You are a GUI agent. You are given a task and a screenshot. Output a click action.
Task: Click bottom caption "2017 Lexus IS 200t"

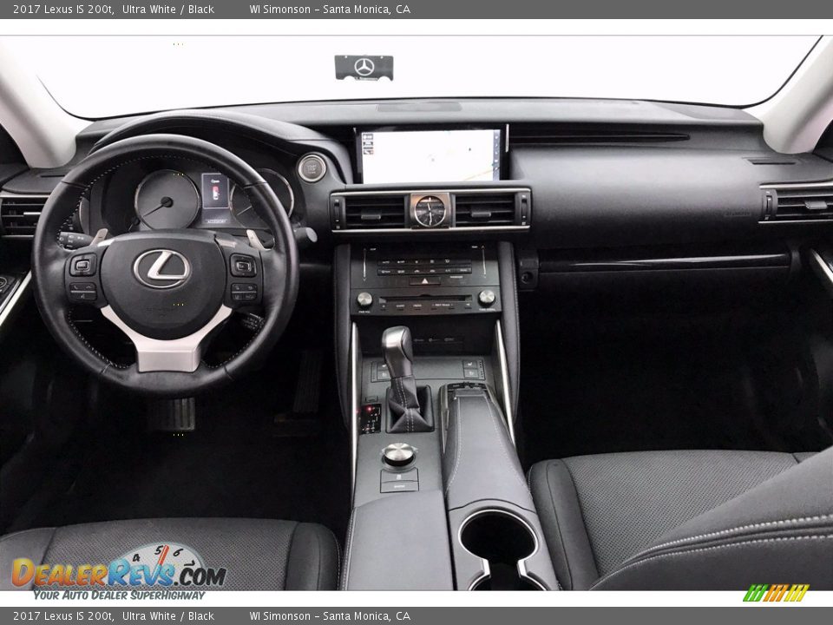tap(63, 616)
